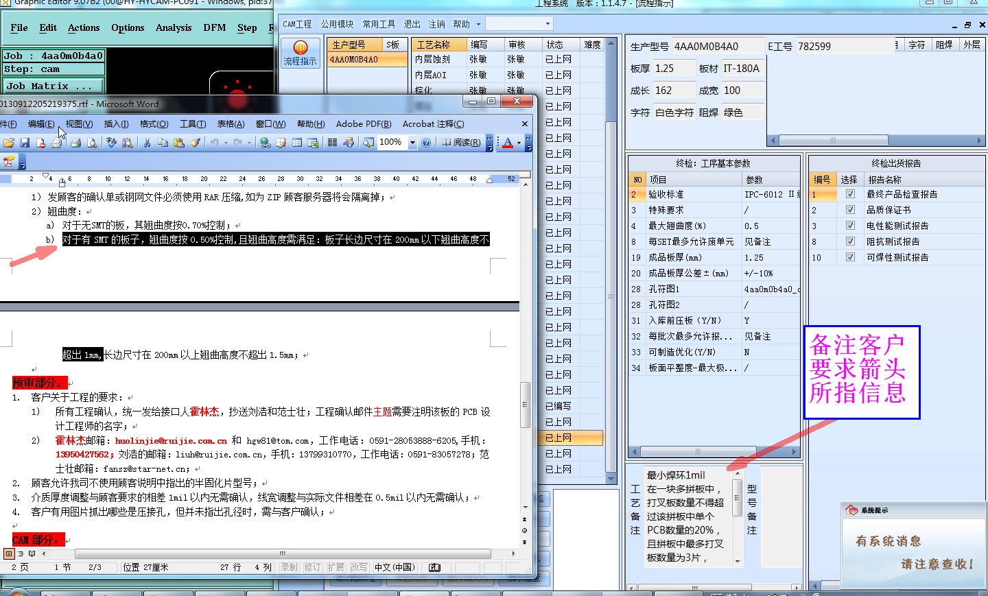
Task: Click huolinjie@ruijie.com.cn email link
Action: coord(171,440)
